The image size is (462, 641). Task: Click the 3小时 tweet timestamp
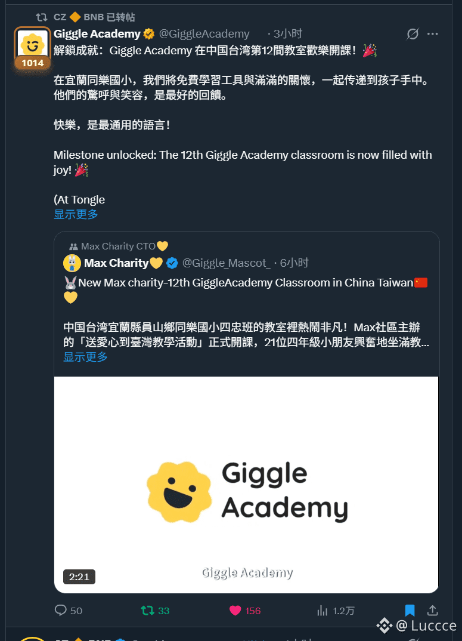click(x=288, y=34)
